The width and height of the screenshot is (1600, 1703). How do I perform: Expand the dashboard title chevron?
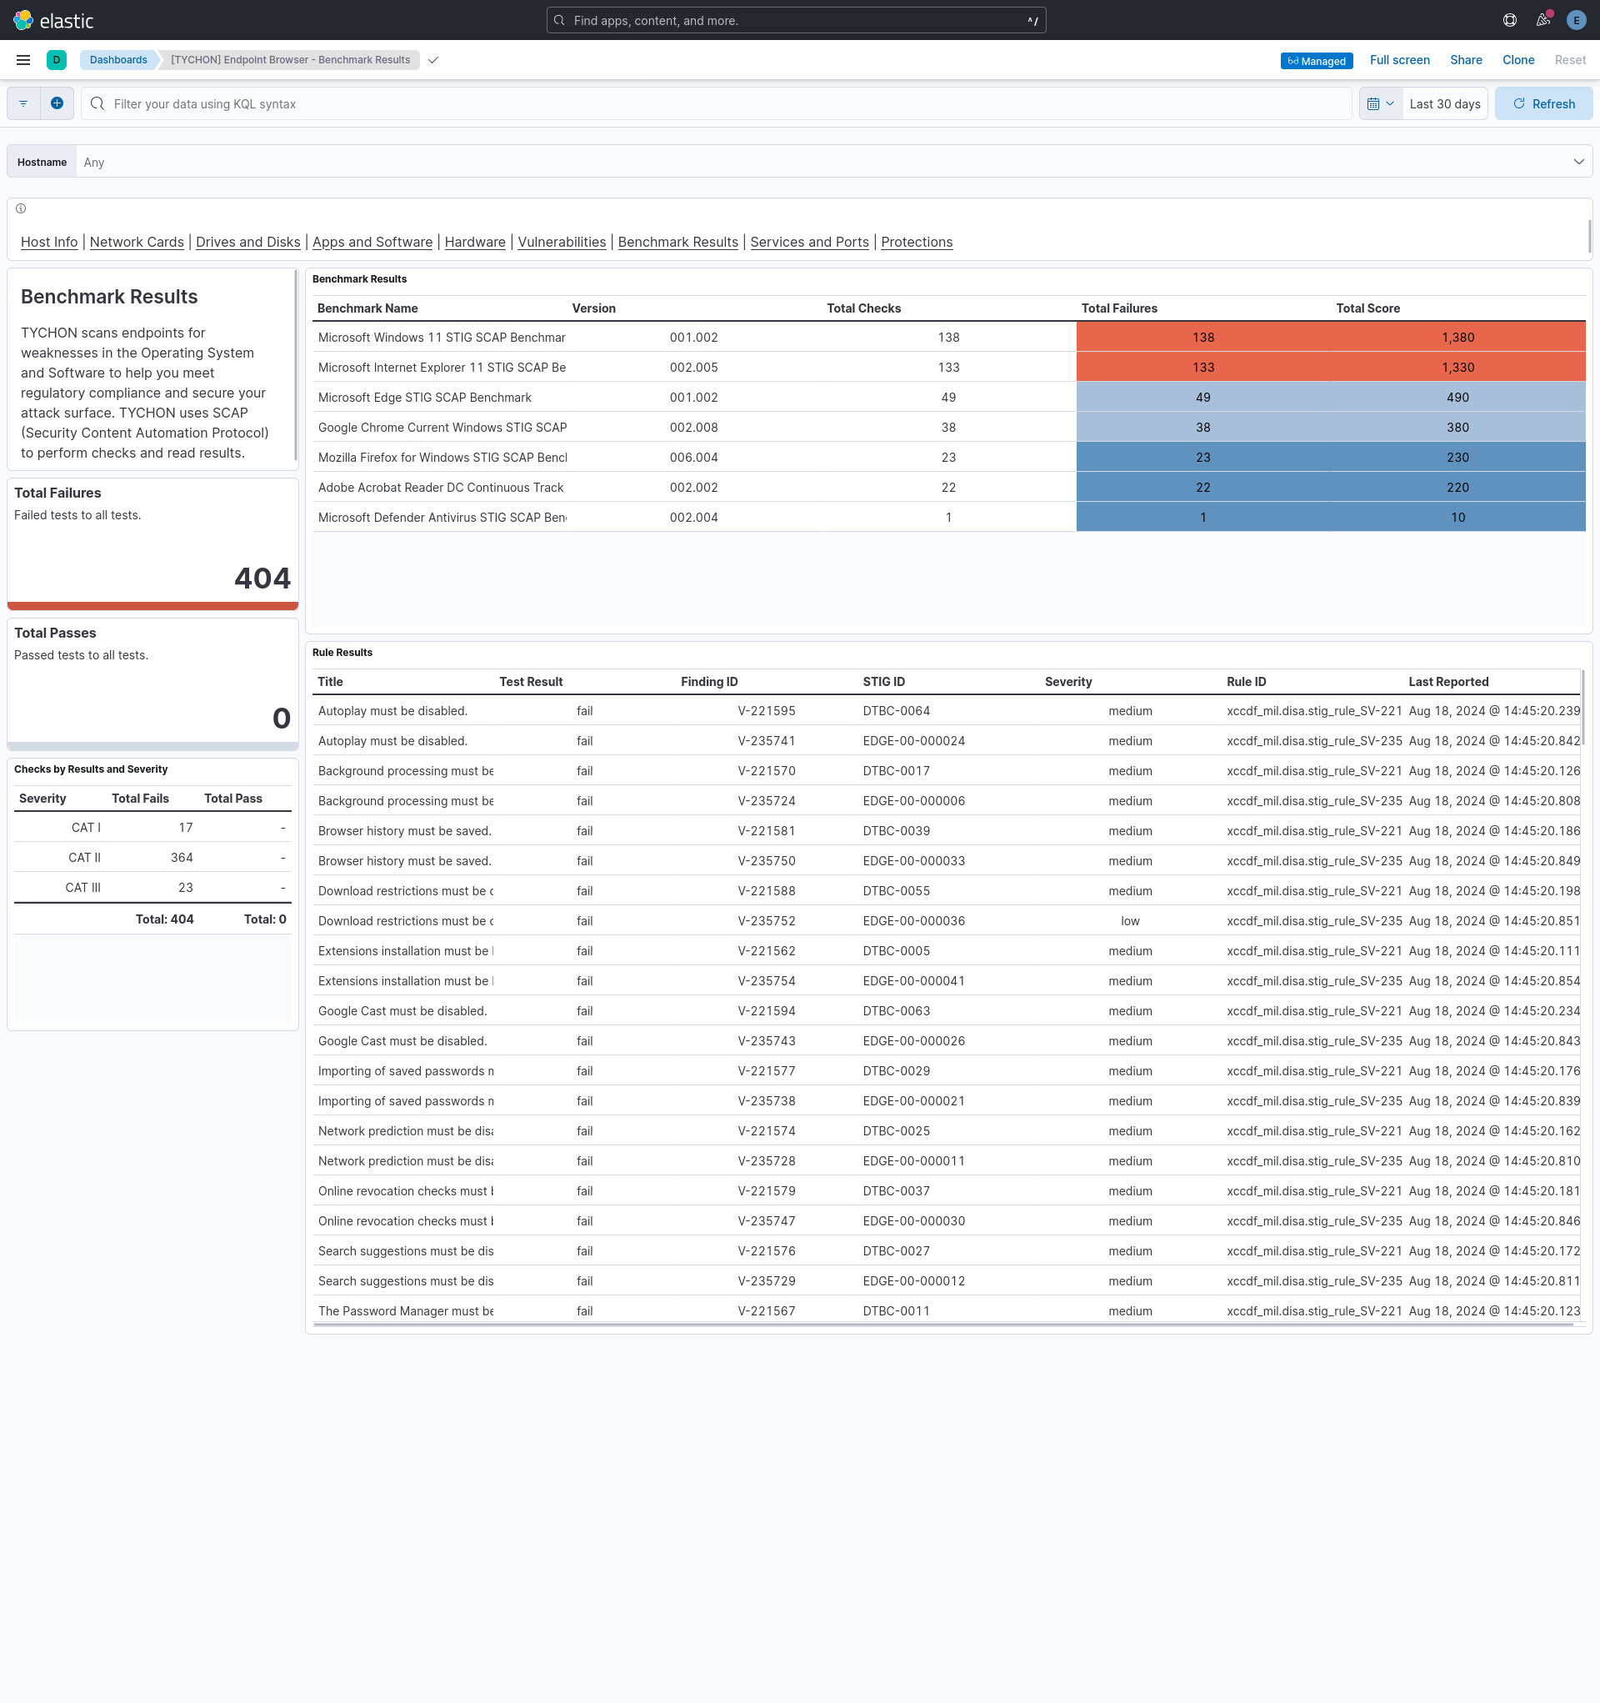[x=433, y=60]
